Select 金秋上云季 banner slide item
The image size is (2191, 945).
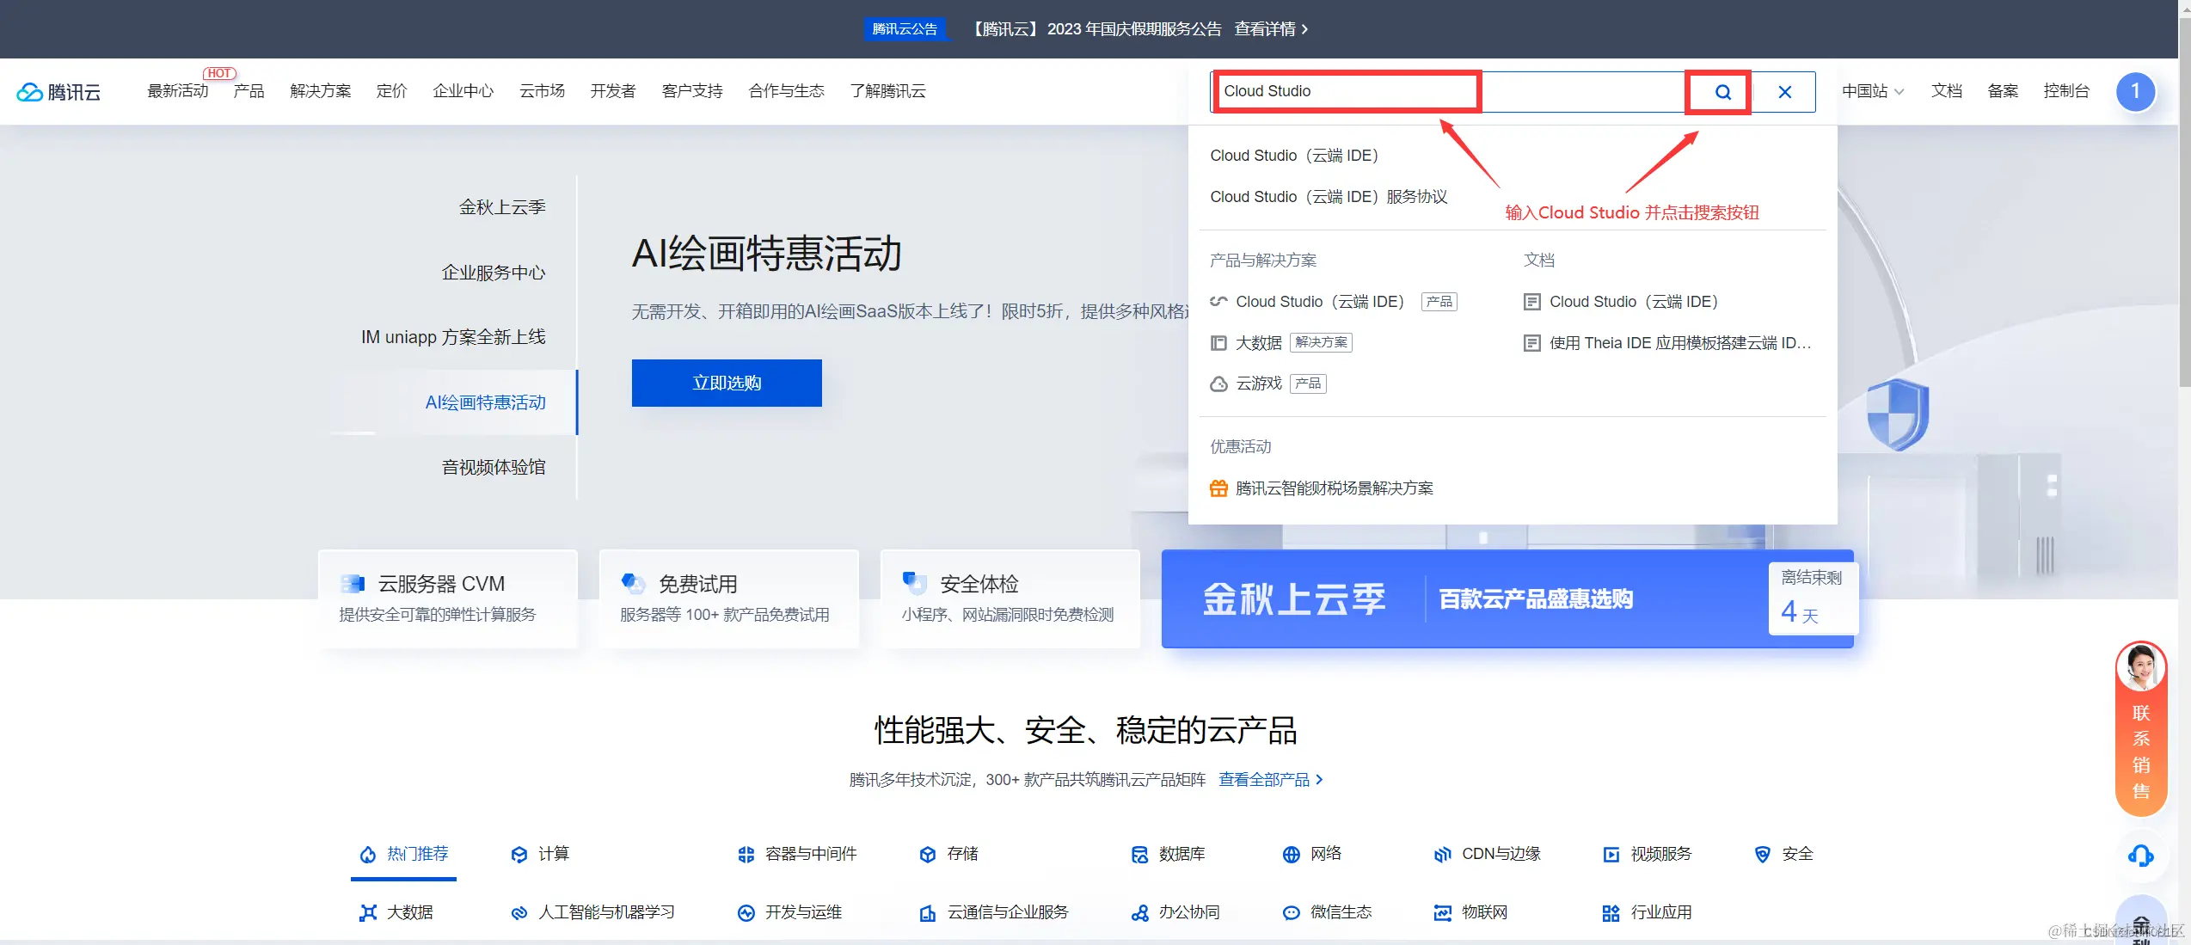point(501,207)
